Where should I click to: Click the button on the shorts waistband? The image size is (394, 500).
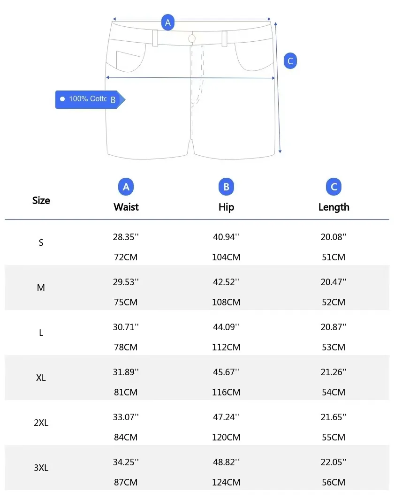pos(192,38)
